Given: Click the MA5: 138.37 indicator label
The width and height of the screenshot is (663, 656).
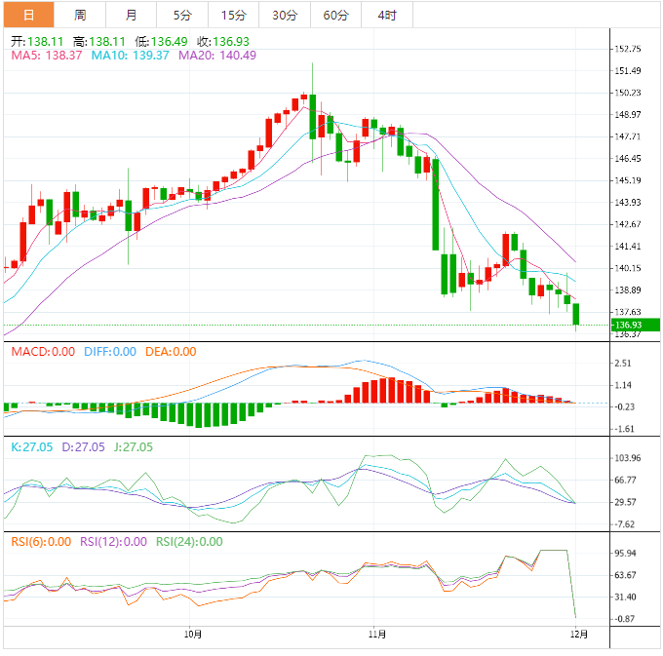Looking at the screenshot, I should 47,56.
